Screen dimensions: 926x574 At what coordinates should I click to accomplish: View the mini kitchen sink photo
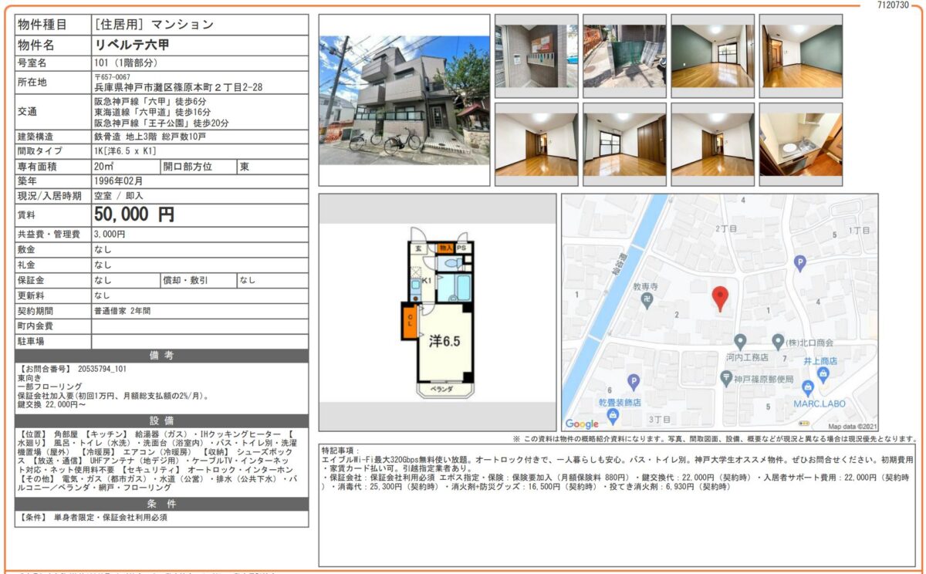pyautogui.click(x=799, y=144)
